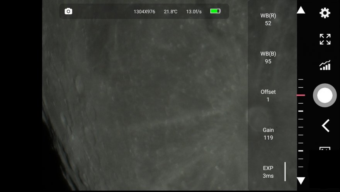Select the Gain 119 setting
The image size is (340, 192).
tap(268, 134)
